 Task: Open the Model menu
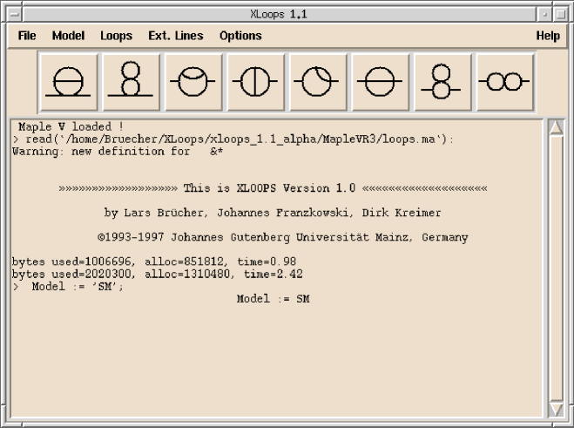point(68,36)
